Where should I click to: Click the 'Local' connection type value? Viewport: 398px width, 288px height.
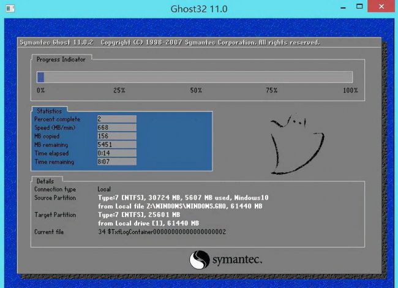(104, 189)
